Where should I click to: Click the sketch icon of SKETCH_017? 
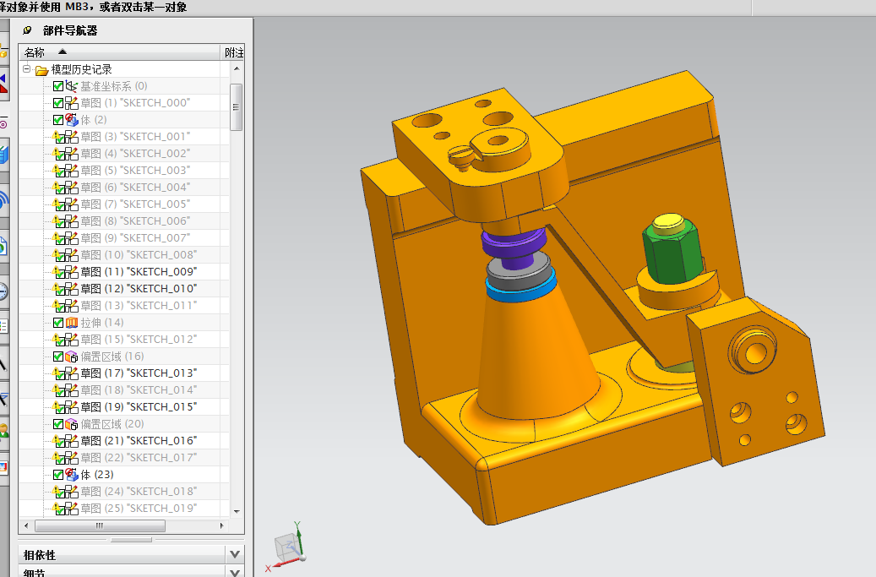click(x=72, y=458)
